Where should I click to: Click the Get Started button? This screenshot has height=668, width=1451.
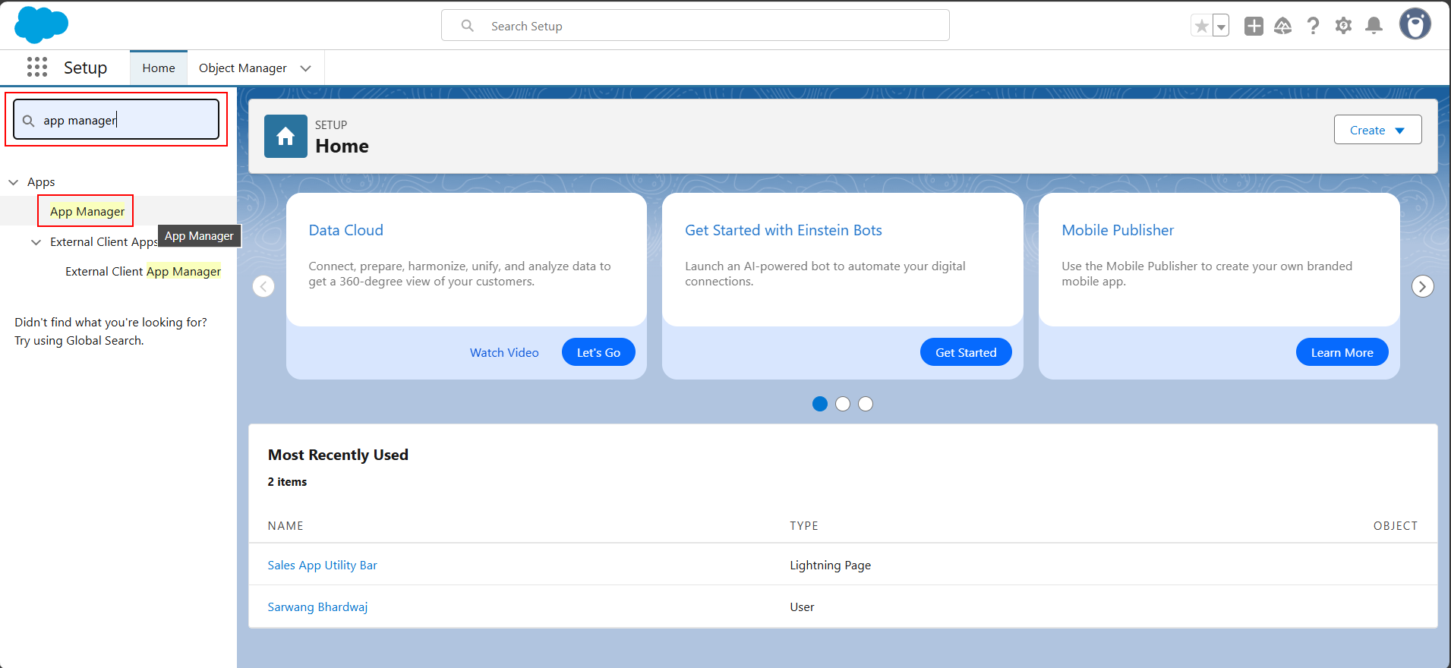966,352
